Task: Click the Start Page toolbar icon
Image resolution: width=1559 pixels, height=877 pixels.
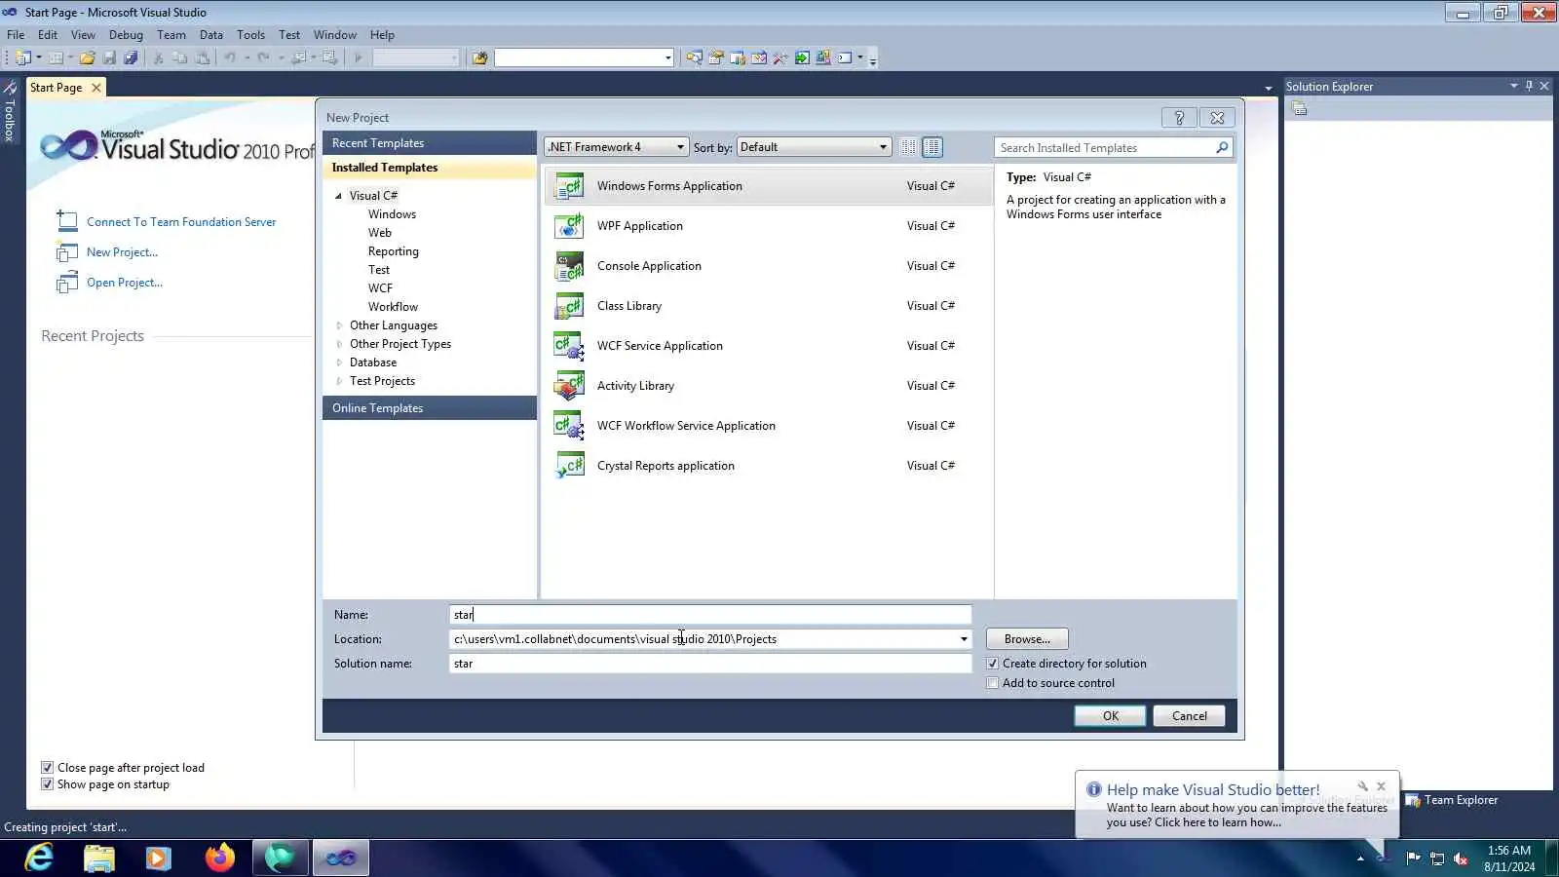Action: pyautogui.click(x=802, y=58)
